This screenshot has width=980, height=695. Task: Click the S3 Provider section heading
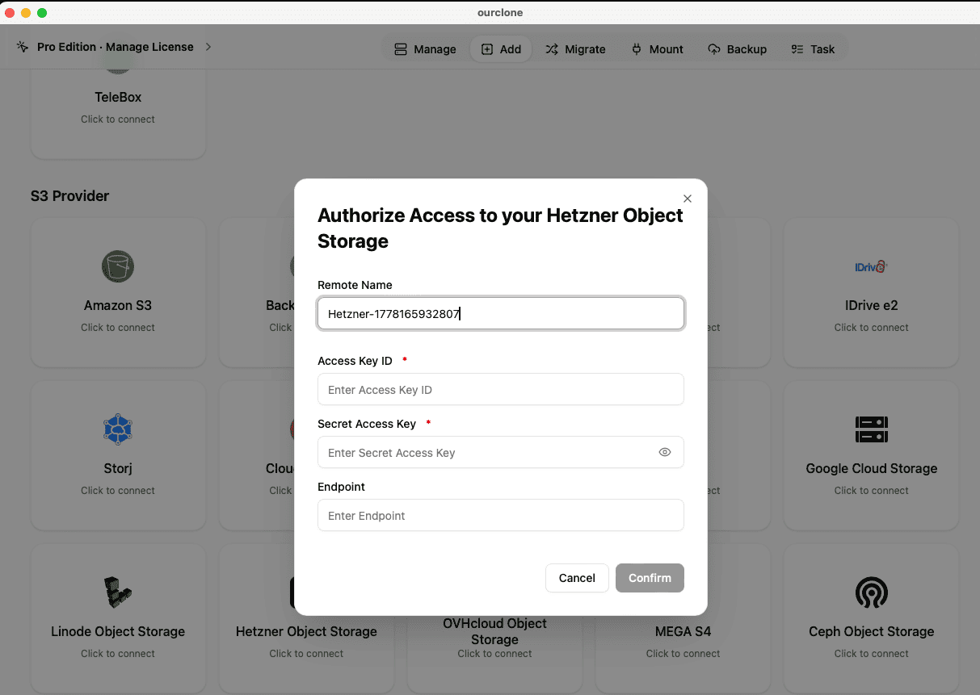coord(69,196)
